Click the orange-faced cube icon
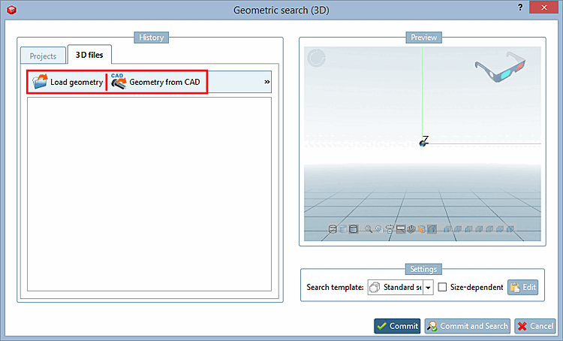The height and width of the screenshot is (341, 563). pyautogui.click(x=422, y=229)
